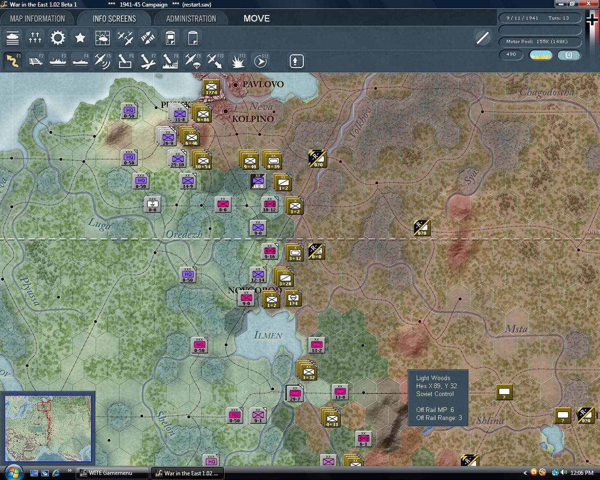Select F1 Move mode
The image size is (600, 480).
(13, 61)
